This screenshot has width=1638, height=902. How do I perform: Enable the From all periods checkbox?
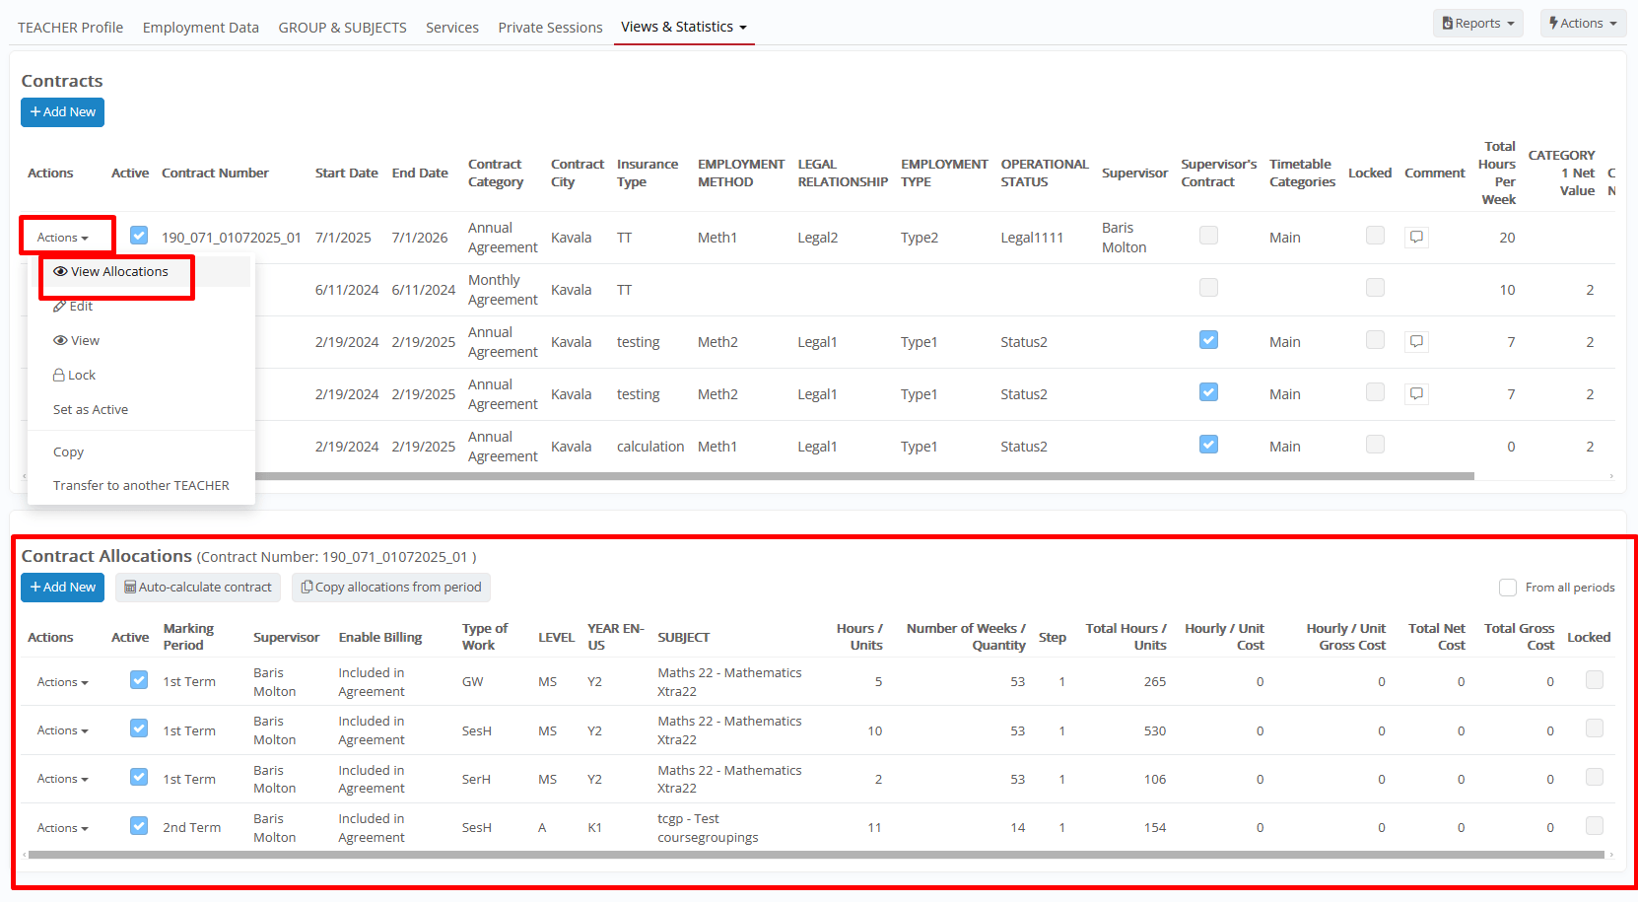coord(1507,588)
